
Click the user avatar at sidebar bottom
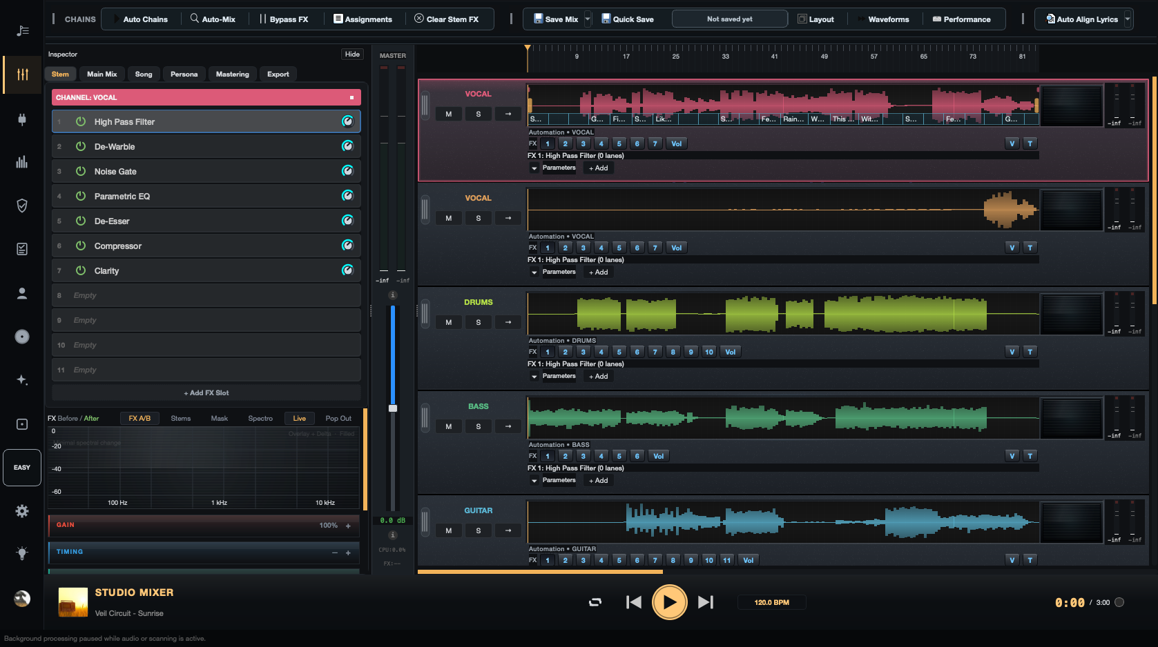[x=22, y=599]
